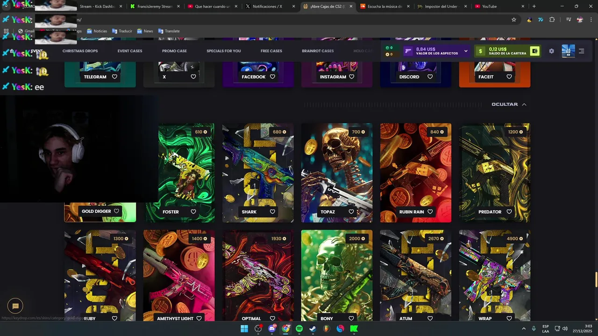
Task: Click the heart icon on TOPAZ case
Action: pyautogui.click(x=351, y=211)
